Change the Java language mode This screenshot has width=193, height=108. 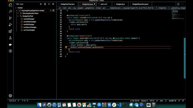click(161, 101)
